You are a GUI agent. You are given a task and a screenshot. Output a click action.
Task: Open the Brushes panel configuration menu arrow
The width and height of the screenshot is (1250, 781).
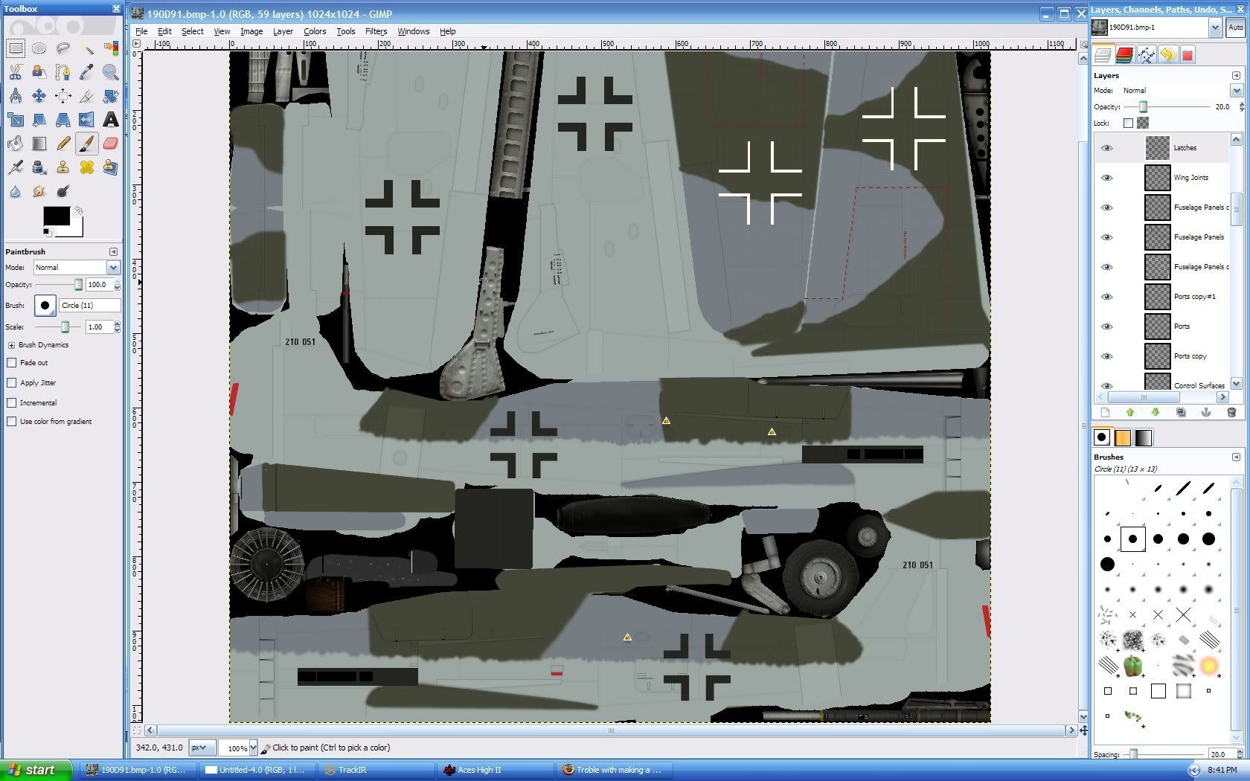pyautogui.click(x=1236, y=457)
